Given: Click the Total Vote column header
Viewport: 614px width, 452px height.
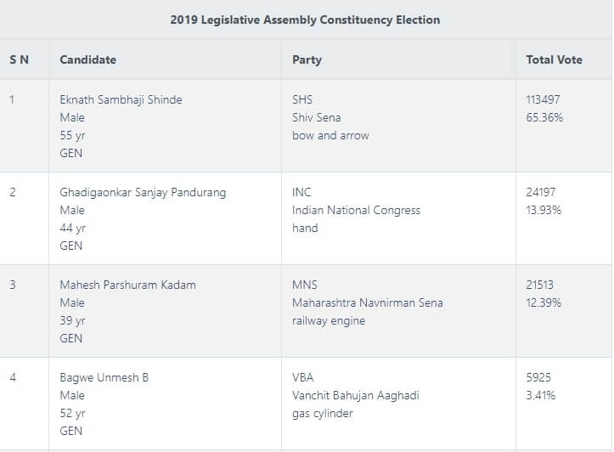Looking at the screenshot, I should [555, 59].
